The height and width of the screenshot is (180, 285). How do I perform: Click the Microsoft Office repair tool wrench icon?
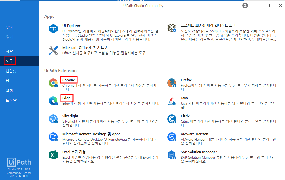tap(53, 50)
